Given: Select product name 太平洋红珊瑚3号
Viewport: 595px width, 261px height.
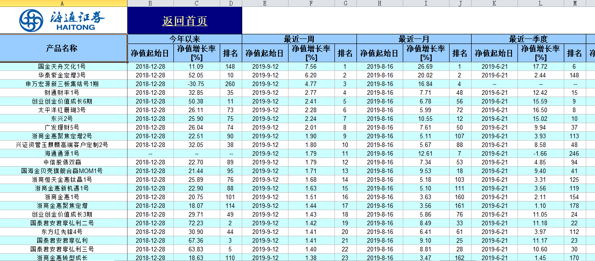Looking at the screenshot, I should tap(62, 110).
